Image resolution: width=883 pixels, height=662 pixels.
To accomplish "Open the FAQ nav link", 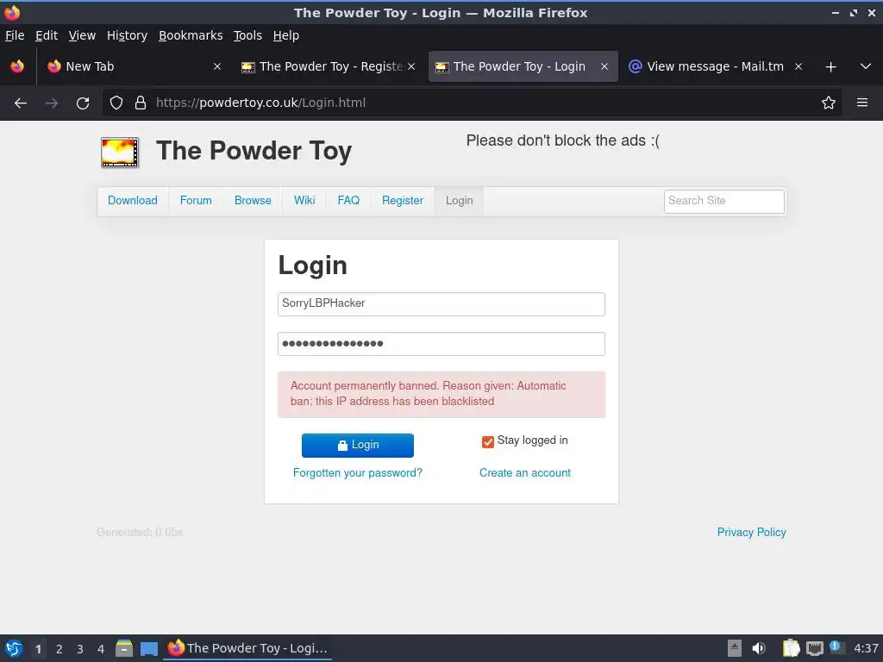I will click(x=348, y=200).
